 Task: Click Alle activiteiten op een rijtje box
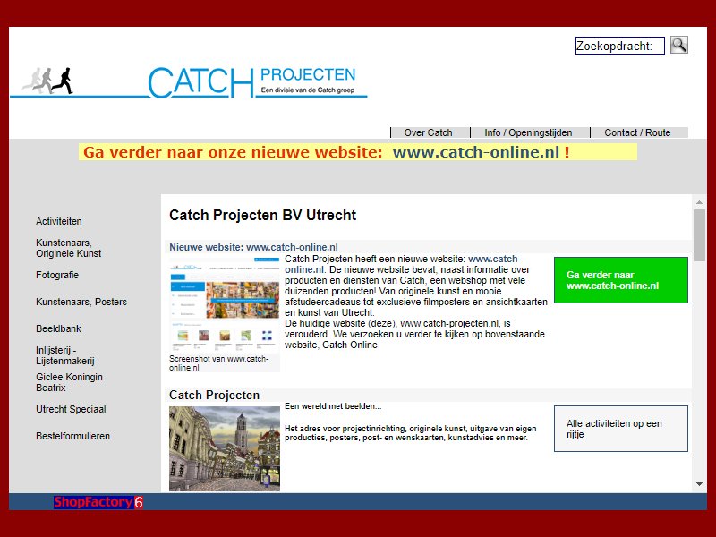[621, 429]
